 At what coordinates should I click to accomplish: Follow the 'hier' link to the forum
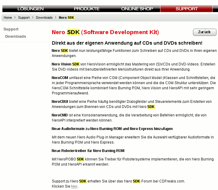pos(74,186)
